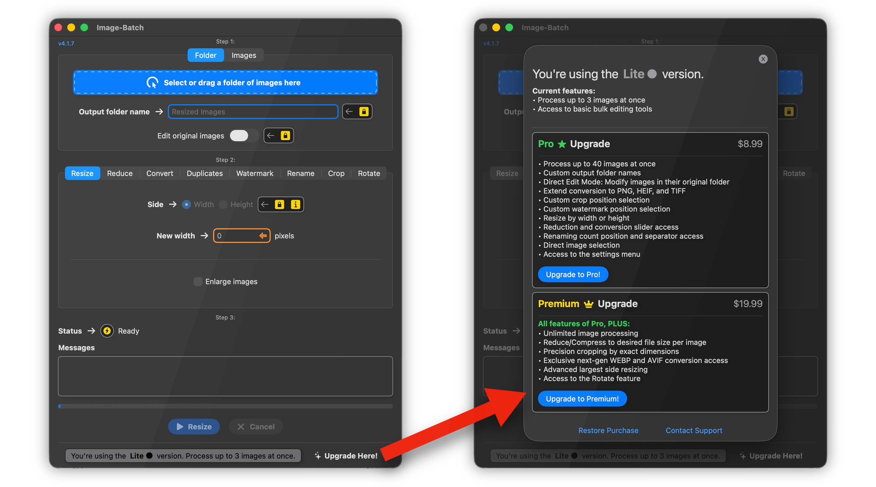Click the Upgrade to Premium! button
The height and width of the screenshot is (487, 876).
(582, 399)
